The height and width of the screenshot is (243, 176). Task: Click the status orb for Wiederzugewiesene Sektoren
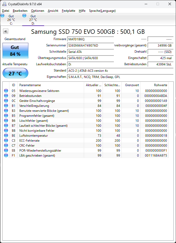(6, 91)
